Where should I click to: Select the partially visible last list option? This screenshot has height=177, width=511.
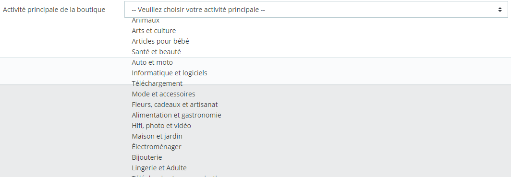pyautogui.click(x=176, y=176)
